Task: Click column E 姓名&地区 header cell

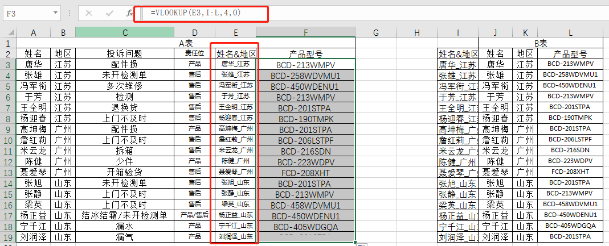Action: point(236,53)
